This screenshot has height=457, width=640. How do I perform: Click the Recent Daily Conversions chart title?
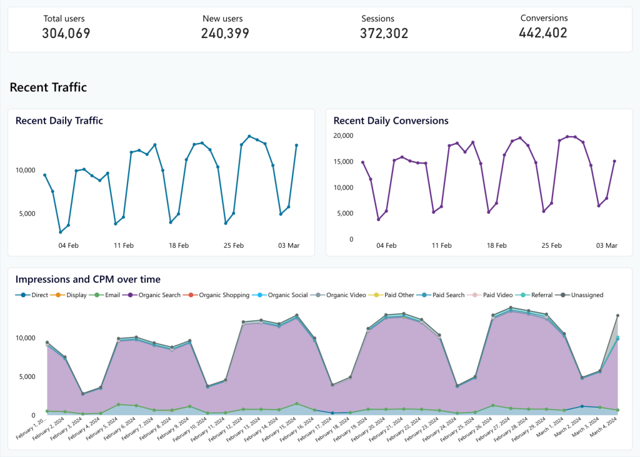(x=391, y=120)
